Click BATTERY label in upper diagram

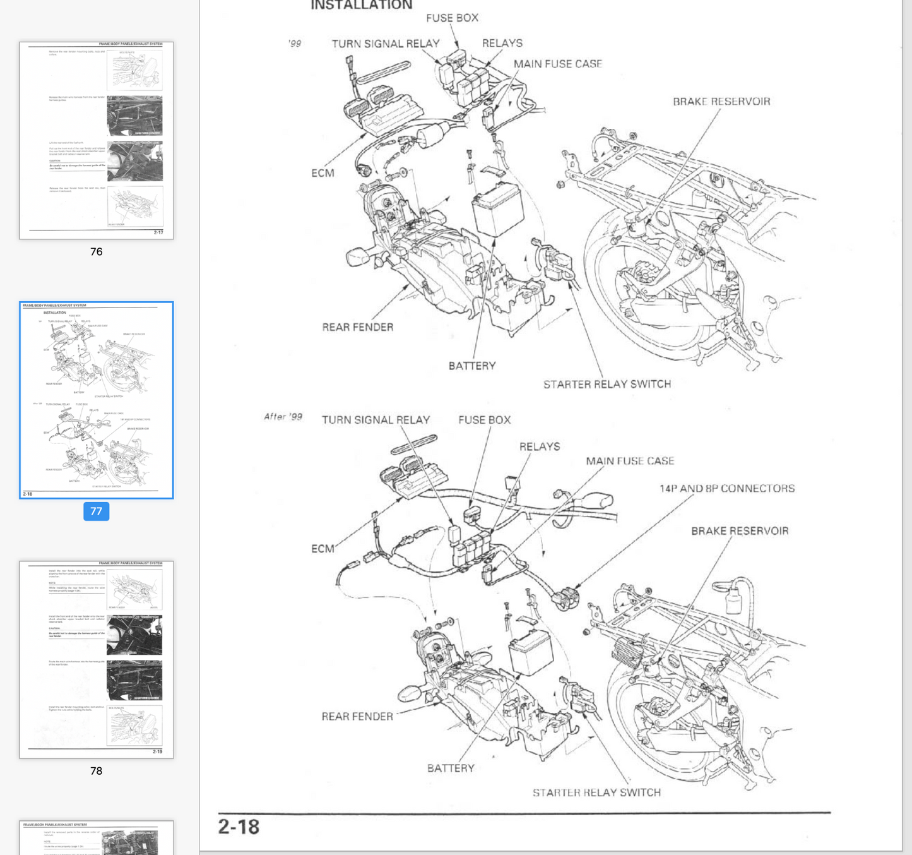tap(472, 366)
